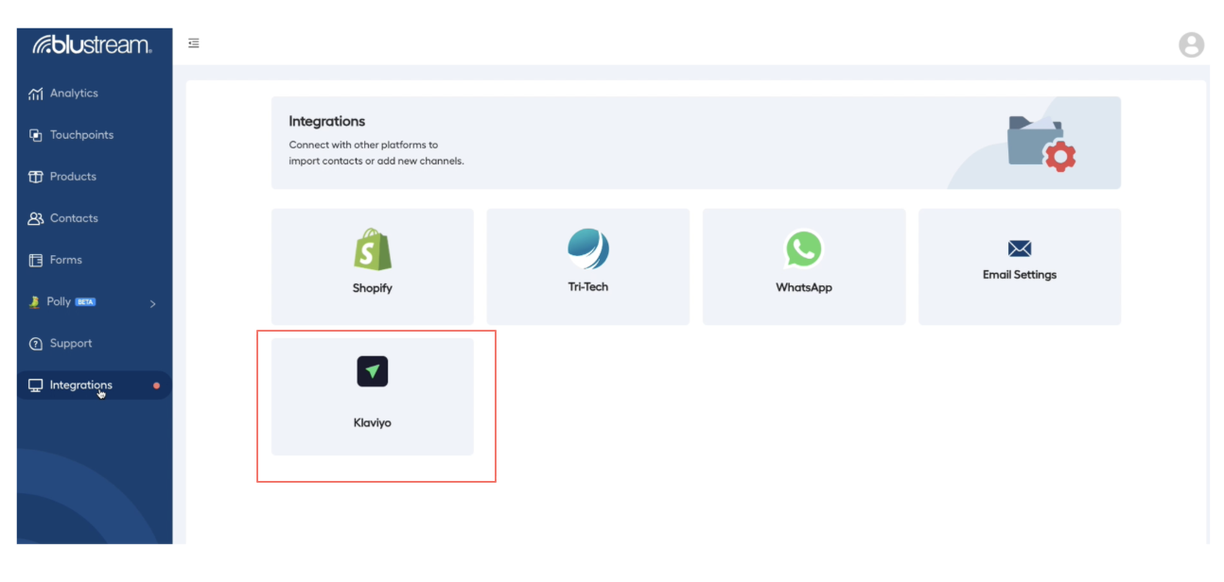Open Analytics in the sidebar

click(74, 94)
